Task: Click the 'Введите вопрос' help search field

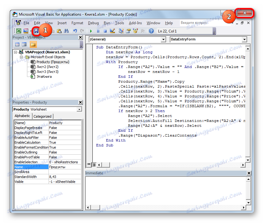Action: click(205, 23)
